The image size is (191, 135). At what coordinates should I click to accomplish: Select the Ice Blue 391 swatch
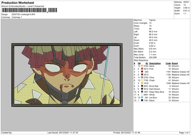pos(142,98)
